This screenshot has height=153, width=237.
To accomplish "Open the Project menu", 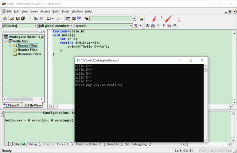I will tap(45, 12).
